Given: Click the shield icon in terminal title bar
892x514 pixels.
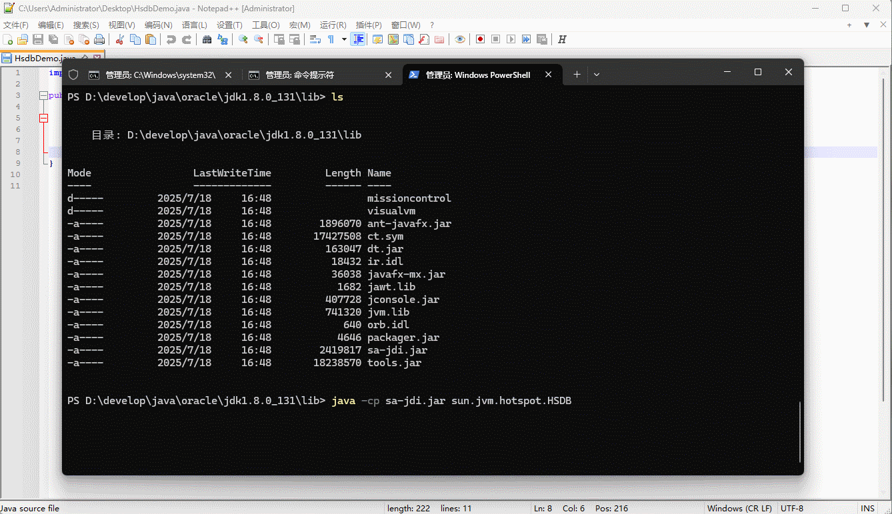Looking at the screenshot, I should 73,75.
